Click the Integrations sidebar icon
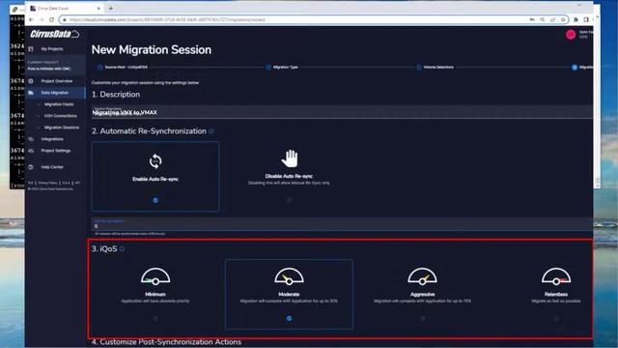Image resolution: width=618 pixels, height=348 pixels. [31, 139]
